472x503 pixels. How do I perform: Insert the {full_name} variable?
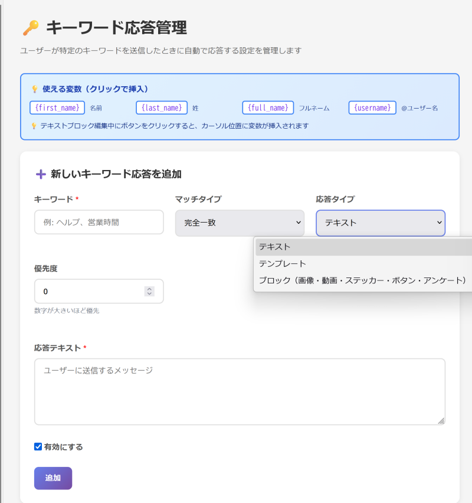point(268,107)
